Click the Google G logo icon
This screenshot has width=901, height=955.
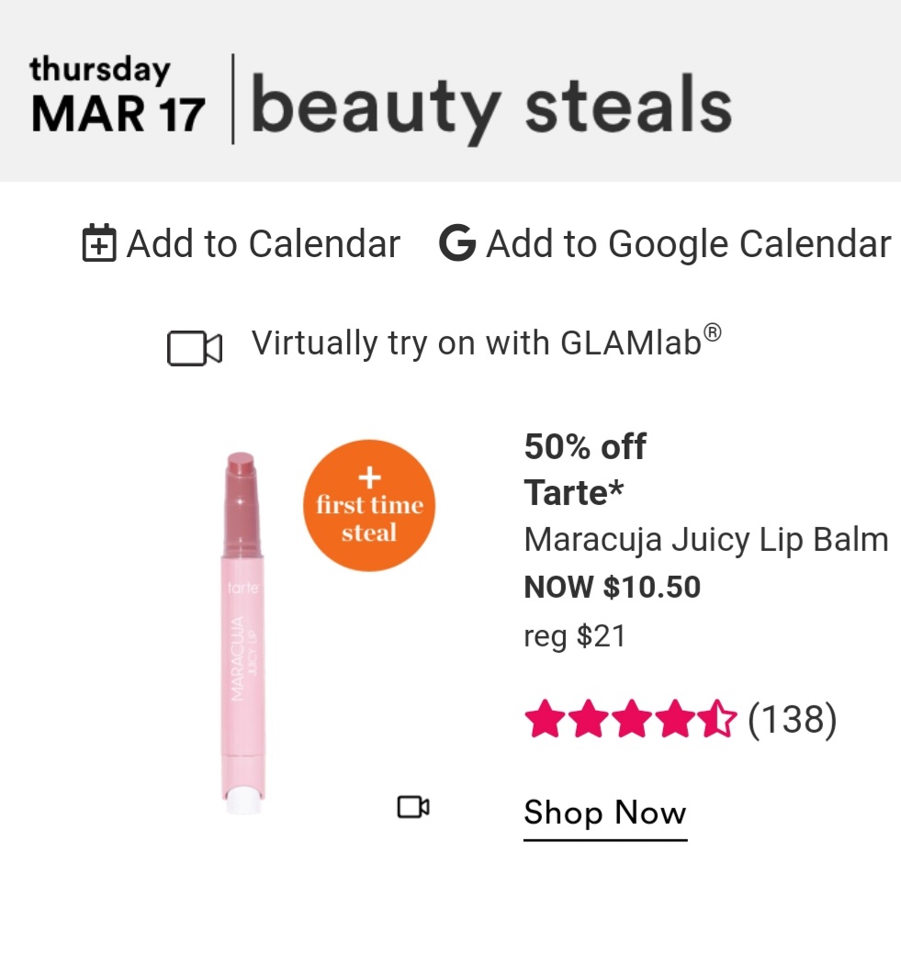click(456, 243)
